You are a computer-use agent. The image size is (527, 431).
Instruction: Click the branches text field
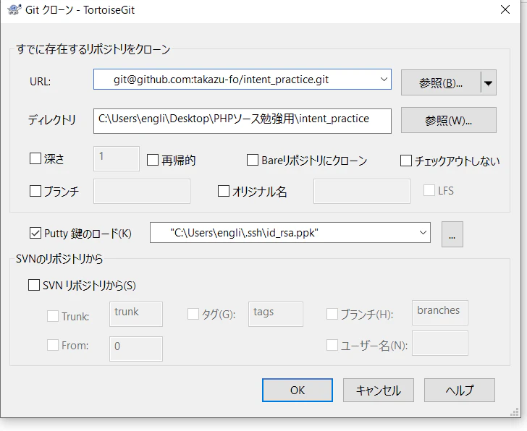(x=440, y=312)
